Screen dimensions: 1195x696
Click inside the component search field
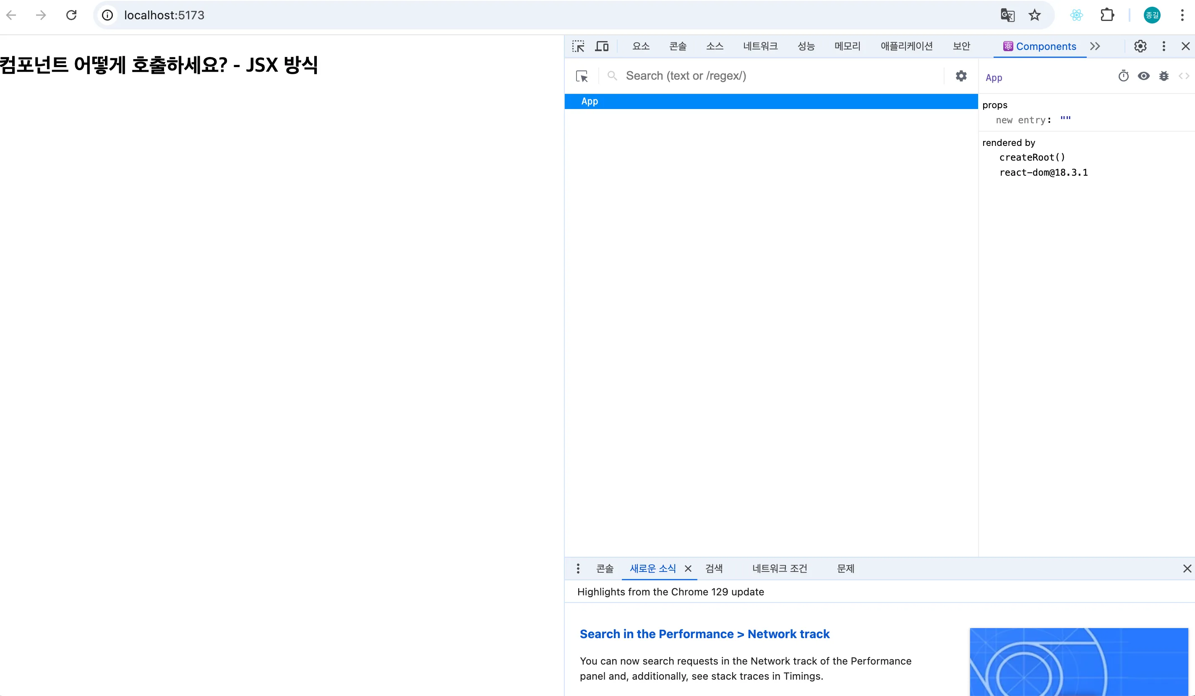tap(759, 76)
